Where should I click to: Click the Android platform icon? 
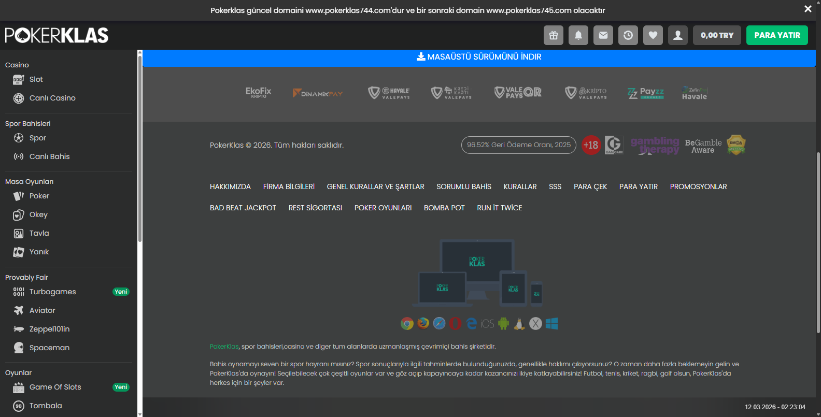pos(503,324)
